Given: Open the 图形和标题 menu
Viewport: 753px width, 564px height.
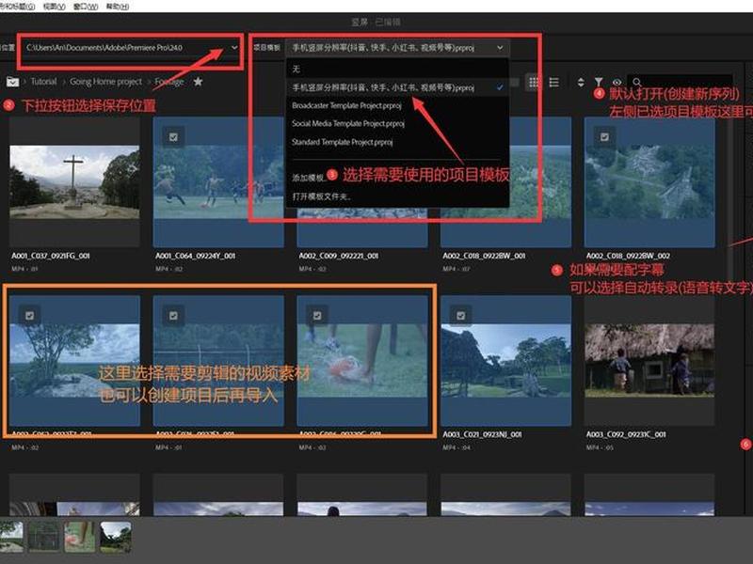Looking at the screenshot, I should (18, 7).
